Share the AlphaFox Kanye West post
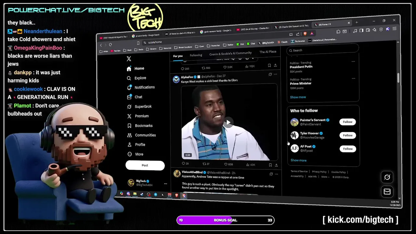The height and width of the screenshot is (234, 416). 276,165
